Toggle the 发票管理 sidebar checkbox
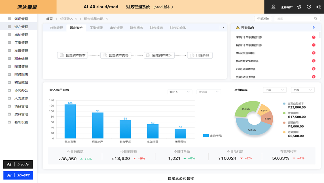 [9, 51]
